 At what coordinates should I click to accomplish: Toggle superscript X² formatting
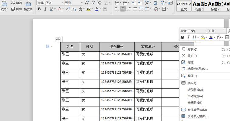(68, 9)
